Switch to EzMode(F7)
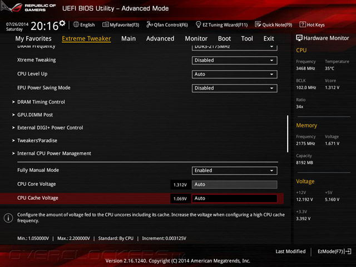 334,251
